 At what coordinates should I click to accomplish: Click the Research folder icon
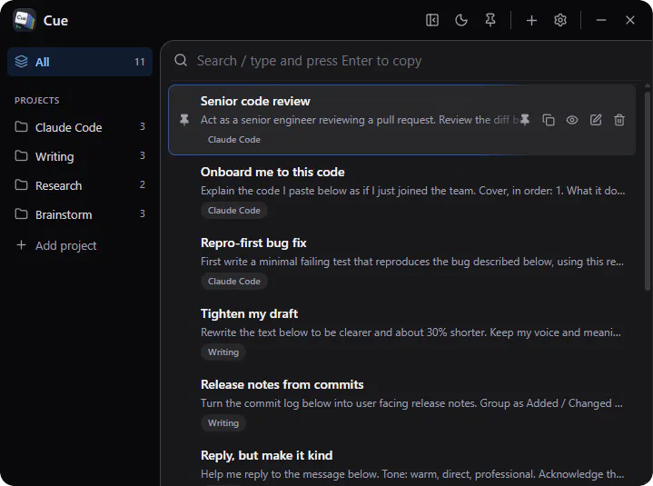(x=21, y=184)
